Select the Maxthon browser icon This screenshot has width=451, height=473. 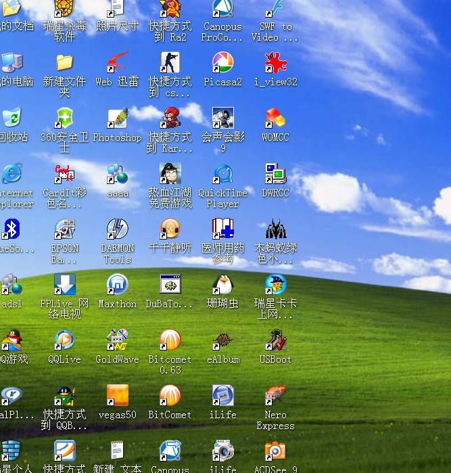pos(117,285)
